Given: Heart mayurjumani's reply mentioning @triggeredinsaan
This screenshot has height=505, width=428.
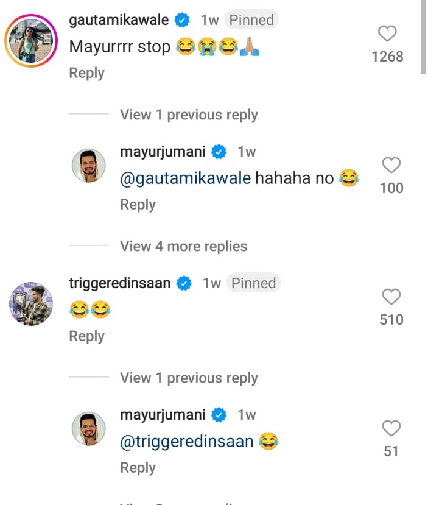Looking at the screenshot, I should 391,428.
